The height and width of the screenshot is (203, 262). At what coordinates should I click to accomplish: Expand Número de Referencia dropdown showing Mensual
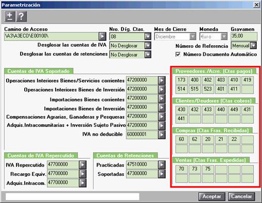point(253,46)
